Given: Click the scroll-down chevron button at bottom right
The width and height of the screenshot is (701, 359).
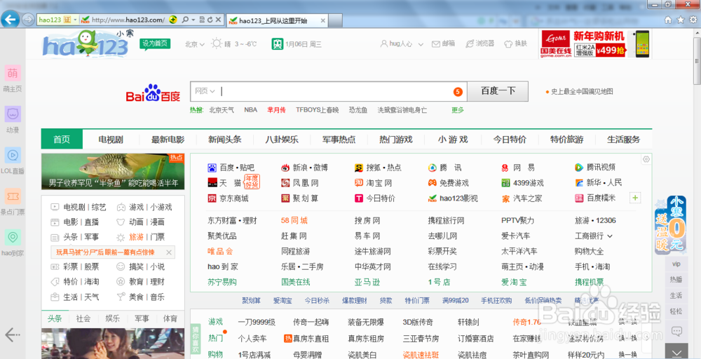Looking at the screenshot, I should click(676, 351).
